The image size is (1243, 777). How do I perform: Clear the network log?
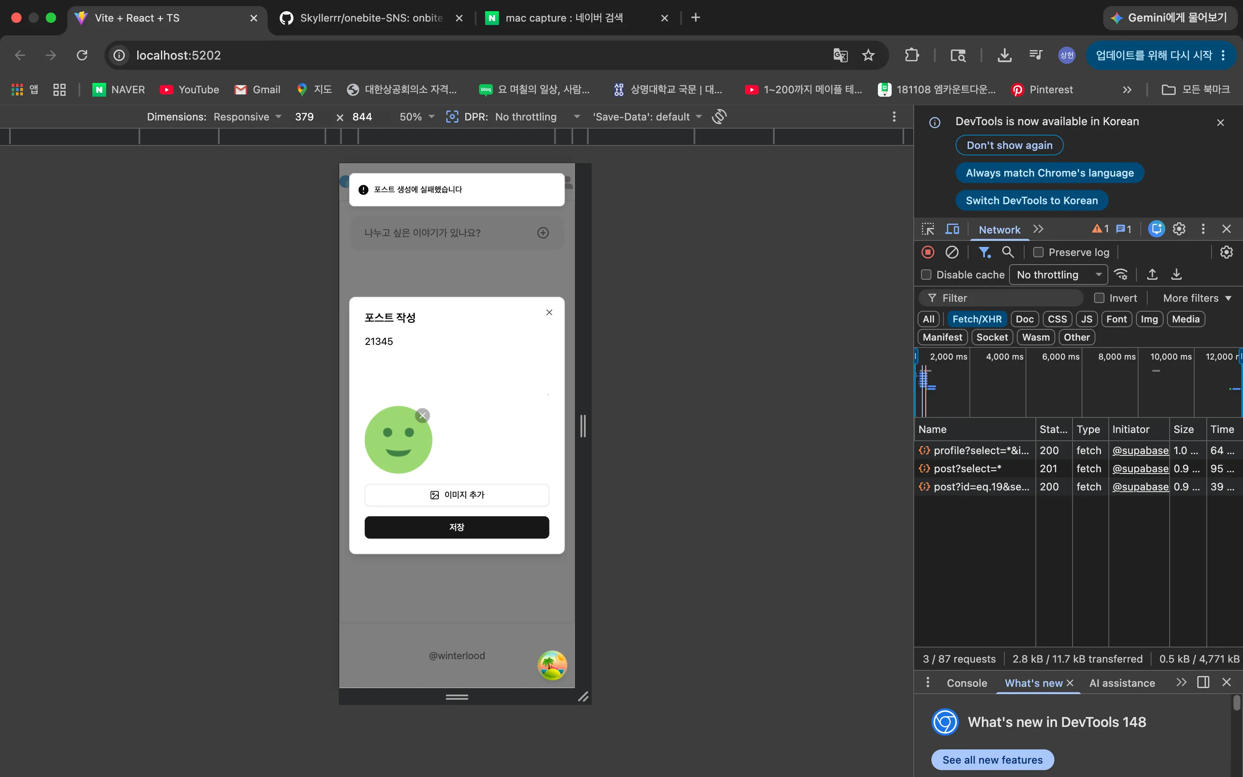pyautogui.click(x=952, y=252)
